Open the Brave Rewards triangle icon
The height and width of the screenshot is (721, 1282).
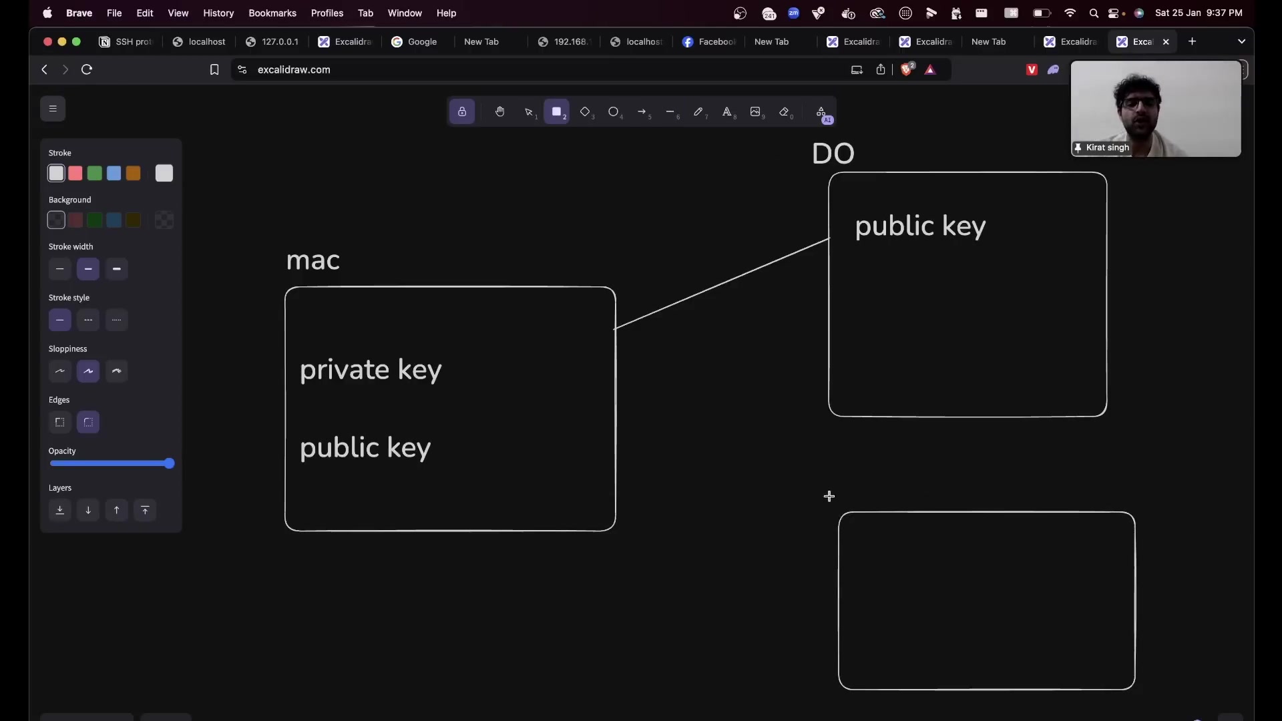tap(931, 69)
